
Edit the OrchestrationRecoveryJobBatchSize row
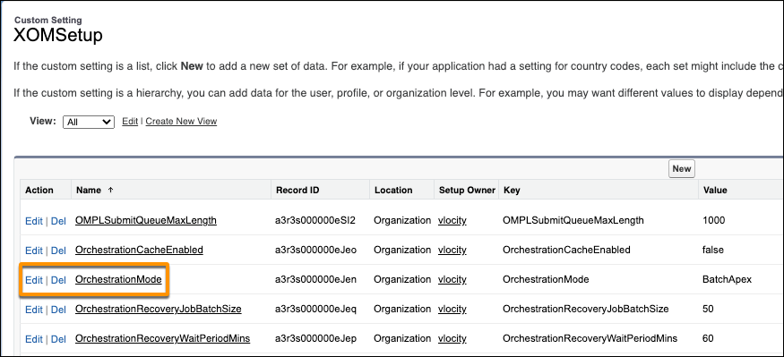click(34, 310)
